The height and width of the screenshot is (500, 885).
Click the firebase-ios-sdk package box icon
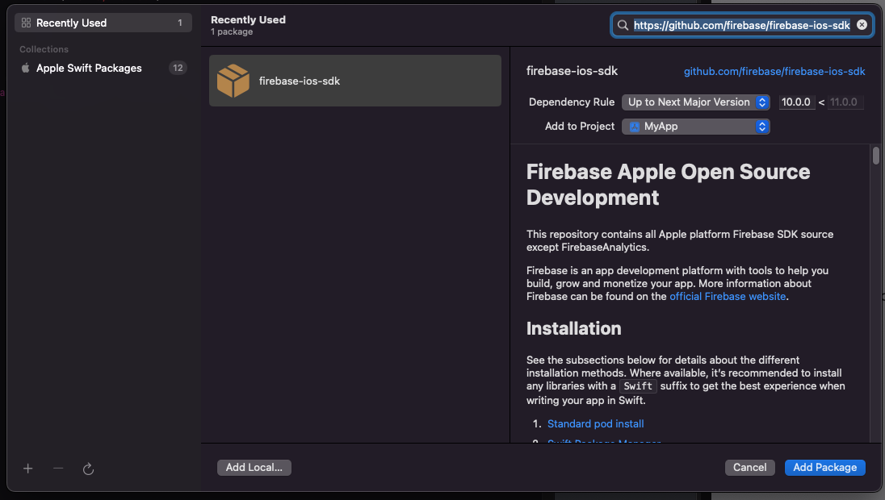pyautogui.click(x=233, y=81)
